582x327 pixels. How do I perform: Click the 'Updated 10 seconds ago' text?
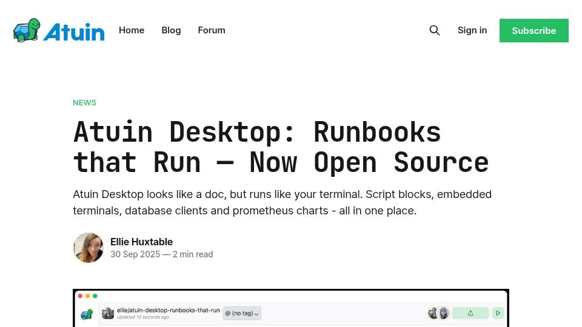tap(143, 317)
